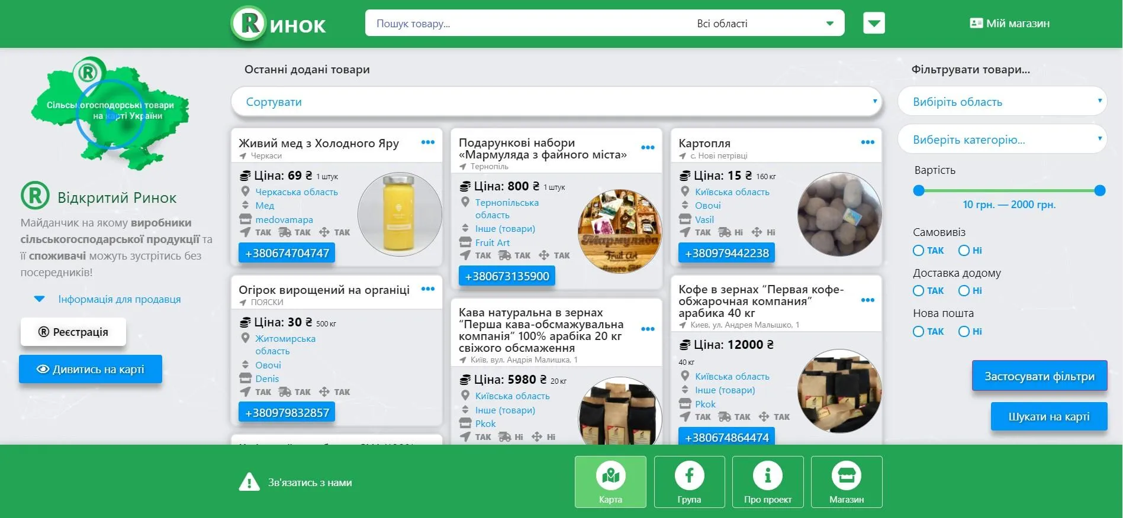Click the Дивитись на карті button
Image resolution: width=1123 pixels, height=518 pixels.
[x=91, y=369]
